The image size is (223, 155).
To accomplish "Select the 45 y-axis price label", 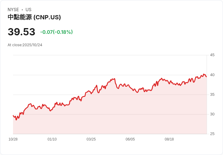I will (212, 55).
